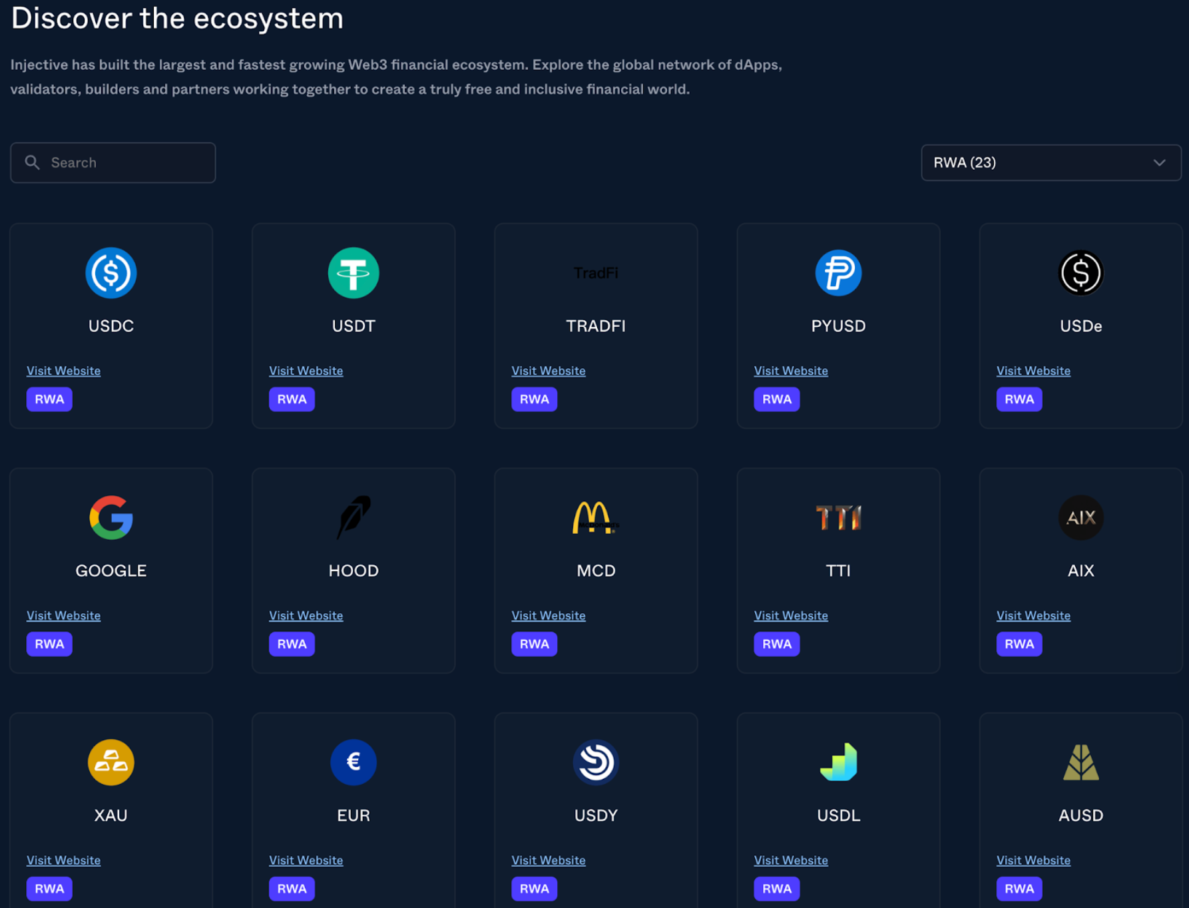The height and width of the screenshot is (908, 1189).
Task: Click the magnifier icon in search box
Action: tap(32, 162)
